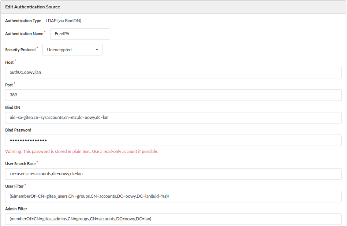This screenshot has height=226, width=347.
Task: Click the Host field label
Action: [x=9, y=62]
